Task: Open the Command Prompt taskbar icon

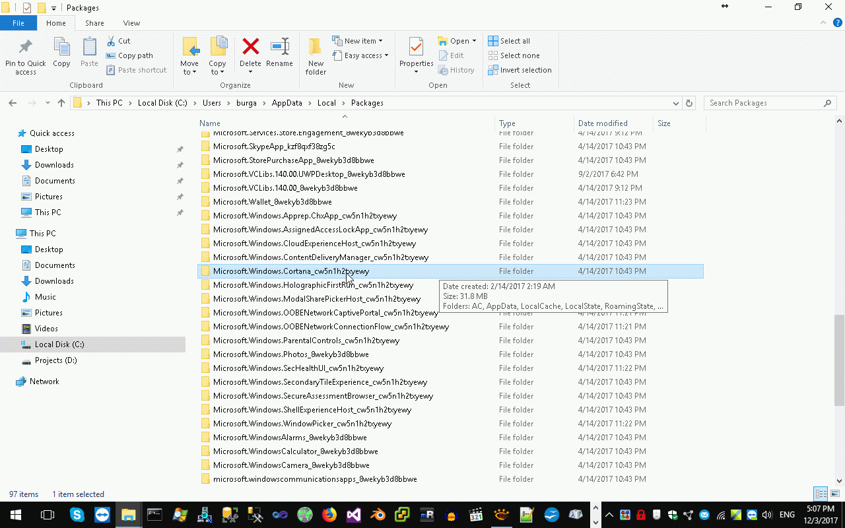Action: click(154, 515)
